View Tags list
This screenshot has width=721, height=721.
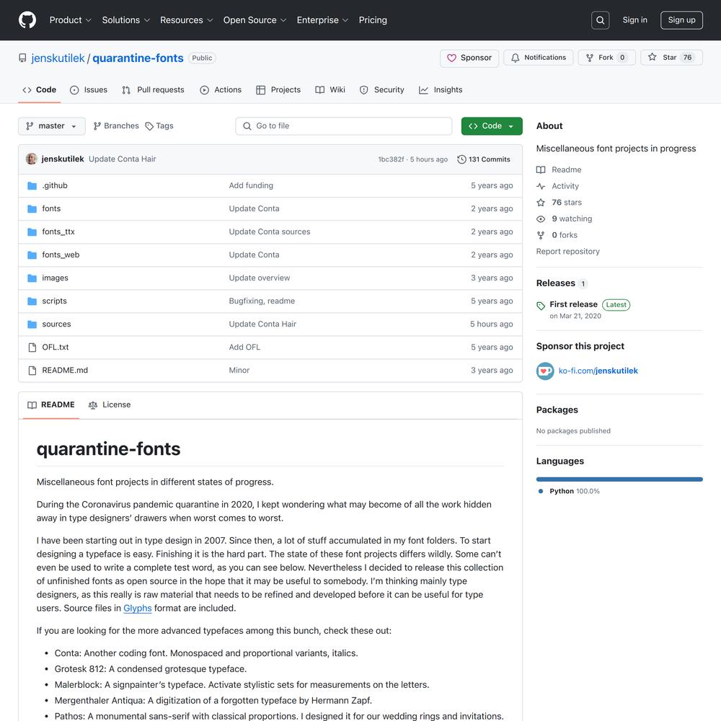(159, 126)
